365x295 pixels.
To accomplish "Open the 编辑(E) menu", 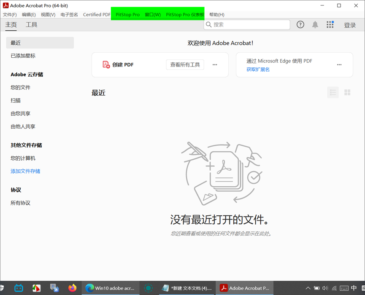I will click(29, 15).
